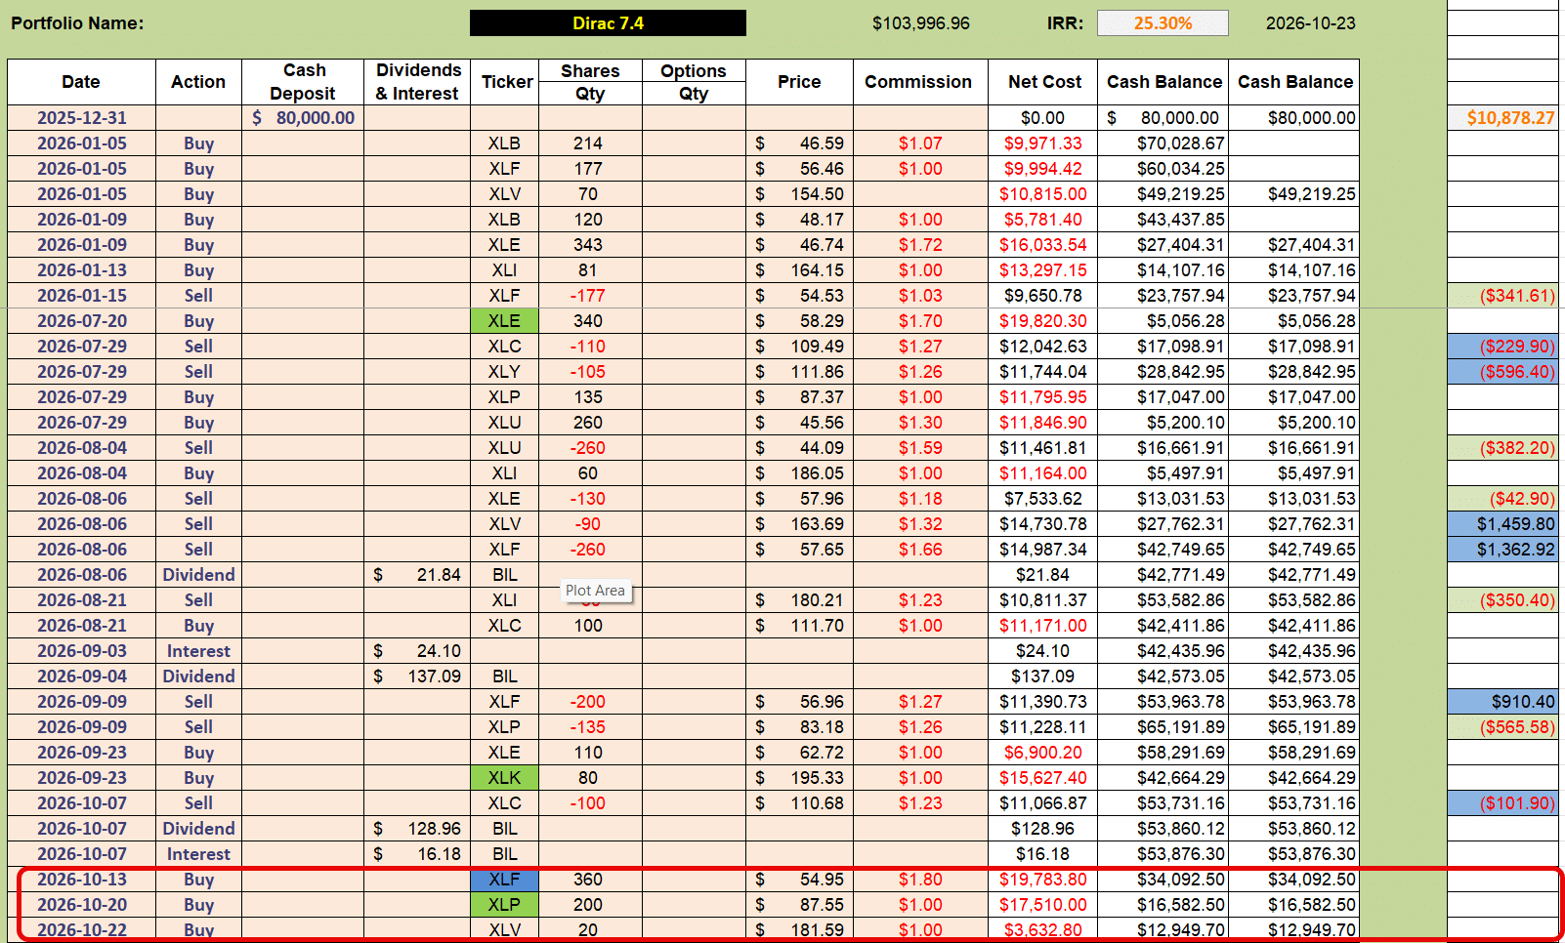Select the Date column header
Image resolution: width=1565 pixels, height=943 pixels.
pyautogui.click(x=81, y=82)
